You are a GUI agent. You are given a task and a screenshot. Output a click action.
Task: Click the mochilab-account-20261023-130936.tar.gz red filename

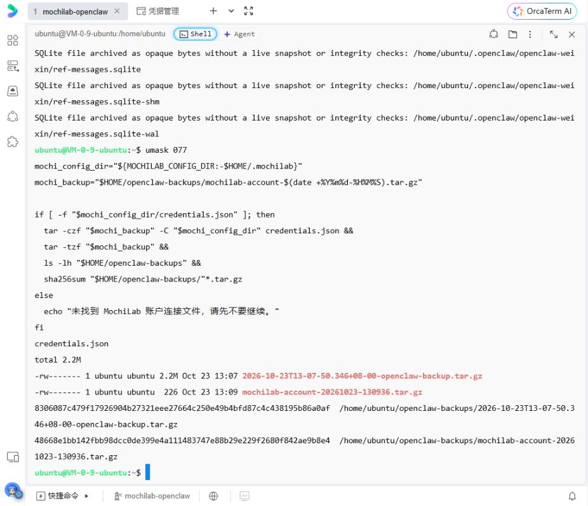332,392
